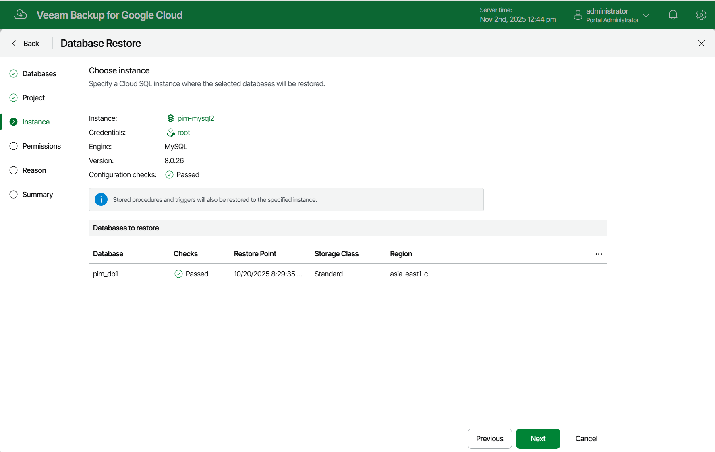Viewport: 715px width, 452px height.
Task: Click the Summary step circle icon
Action: tap(14, 194)
